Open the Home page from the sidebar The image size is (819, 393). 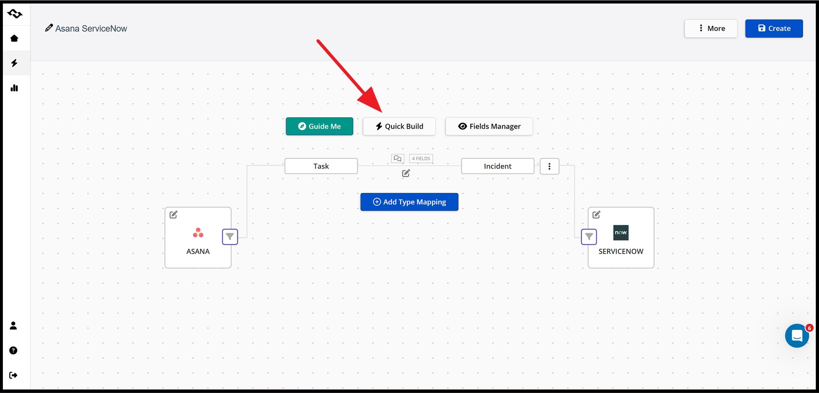click(14, 38)
